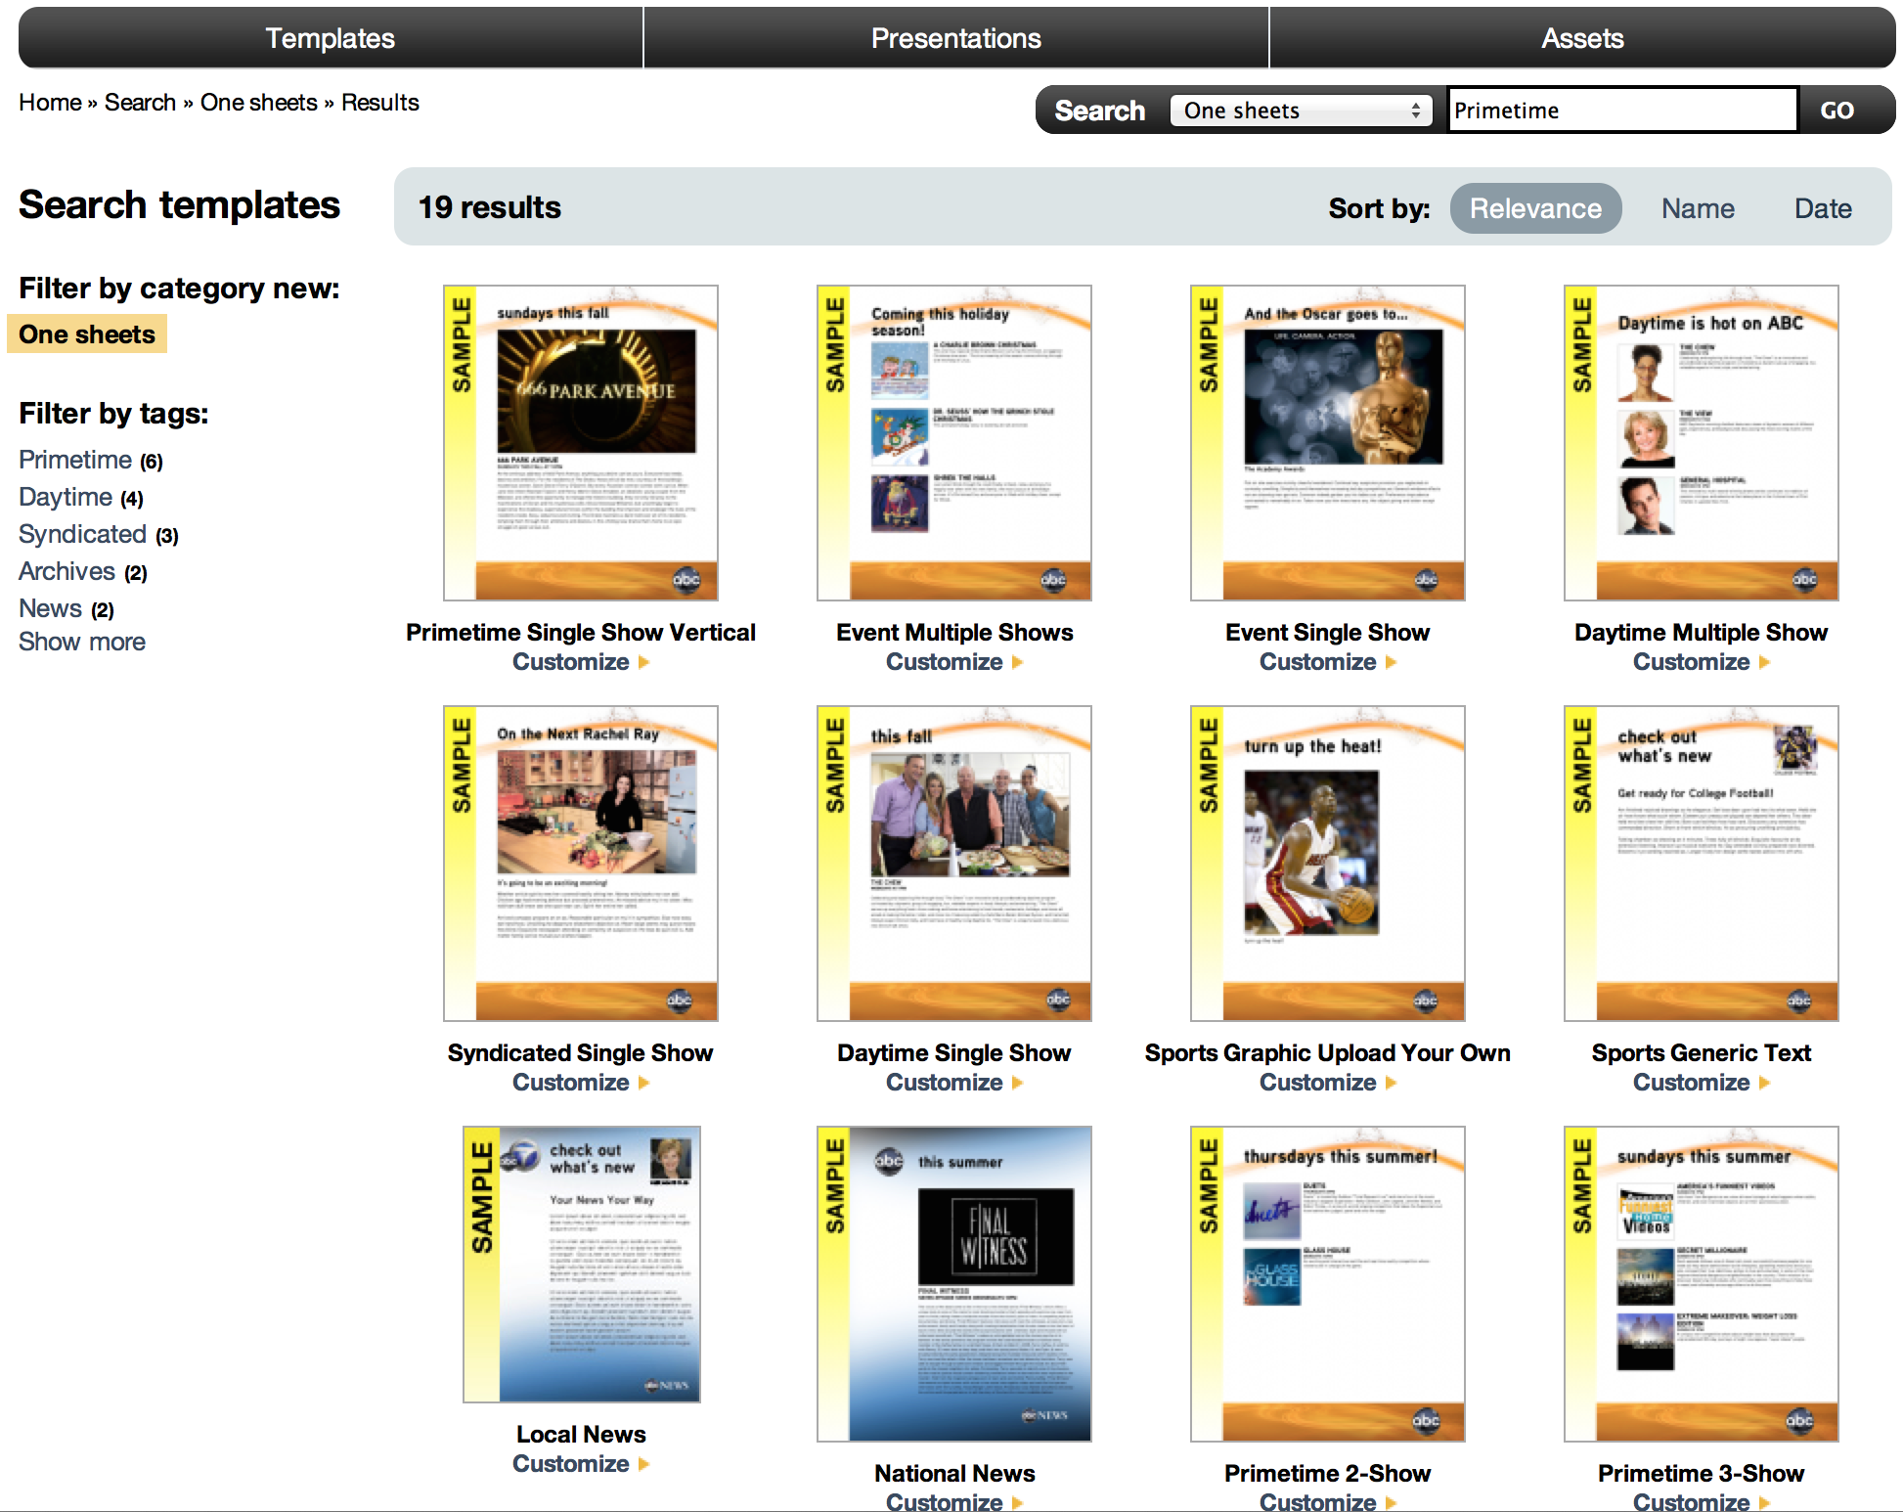Filter by the Syndicated tag

pyautogui.click(x=83, y=534)
